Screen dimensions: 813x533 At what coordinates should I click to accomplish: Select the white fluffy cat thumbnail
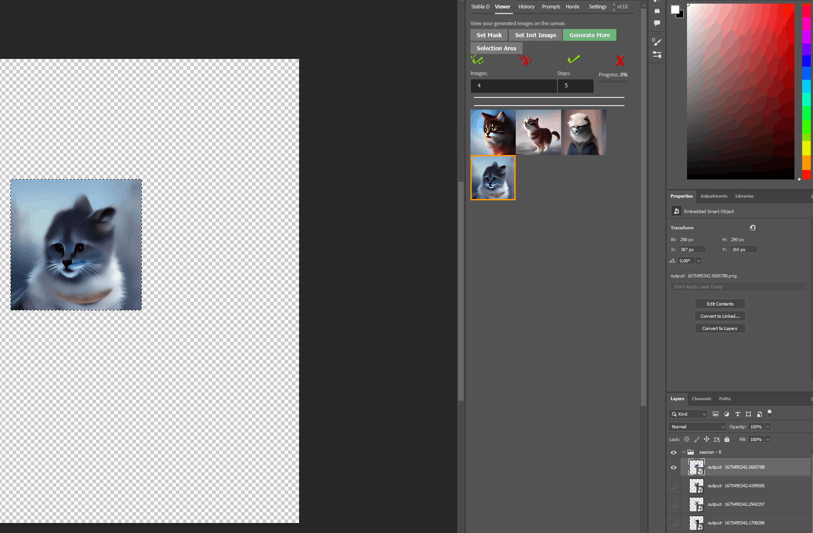[584, 132]
